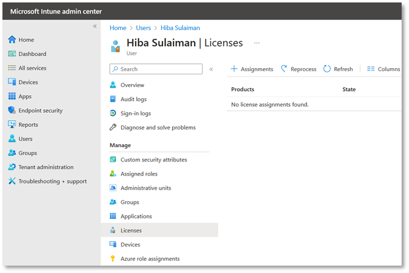Click the Users breadcrumb link
The height and width of the screenshot is (273, 409).
(143, 28)
